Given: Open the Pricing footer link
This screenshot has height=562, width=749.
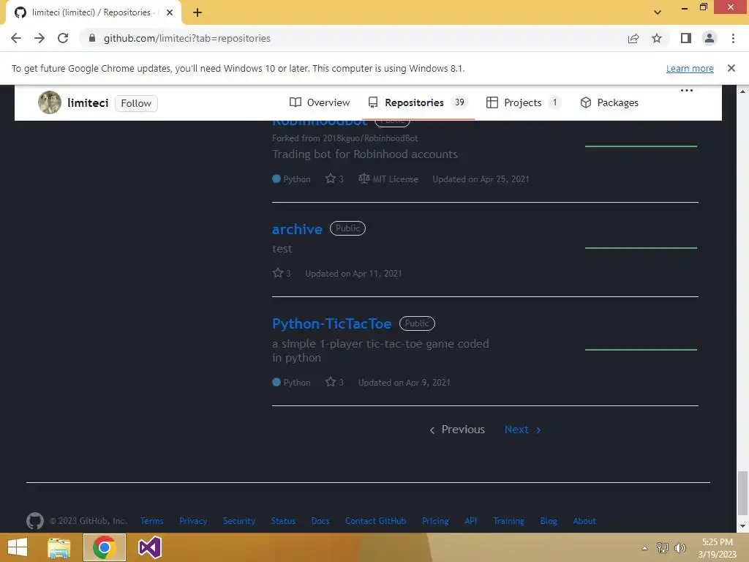Looking at the screenshot, I should (x=435, y=521).
